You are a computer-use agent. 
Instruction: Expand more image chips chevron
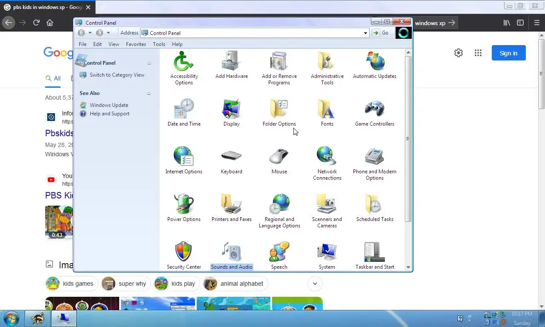click(x=315, y=284)
